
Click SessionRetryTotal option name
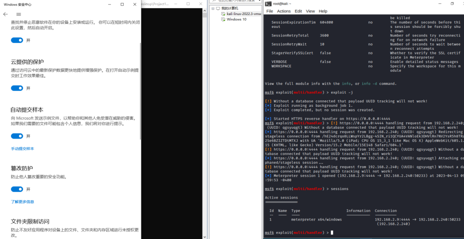click(x=290, y=36)
